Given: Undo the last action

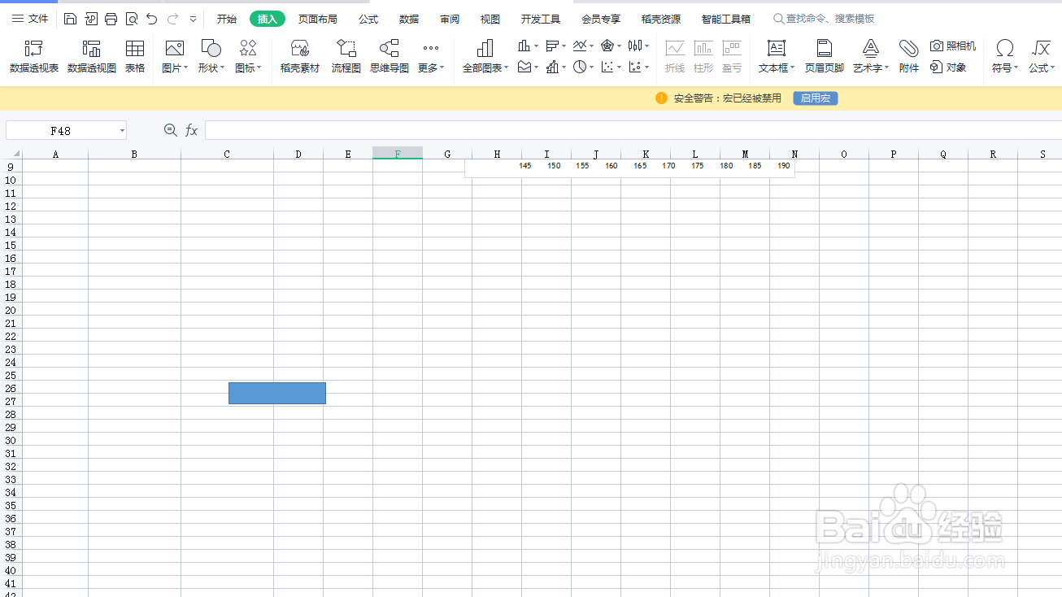Looking at the screenshot, I should coord(152,19).
